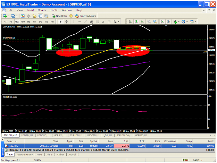217x163 pixels.
Task: Select the Cursor arrow tool
Action: (60, 22)
